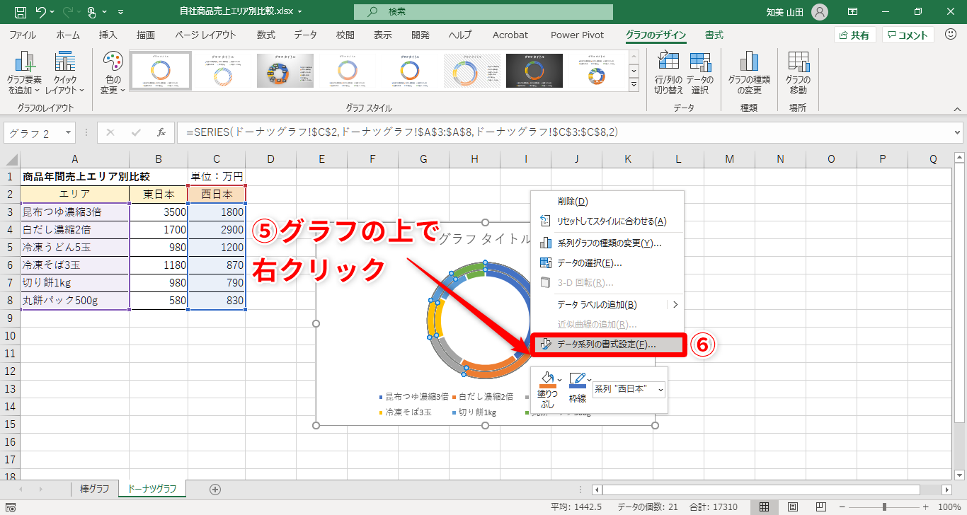
Task: Switch to the 書式 tab
Action: tap(714, 35)
